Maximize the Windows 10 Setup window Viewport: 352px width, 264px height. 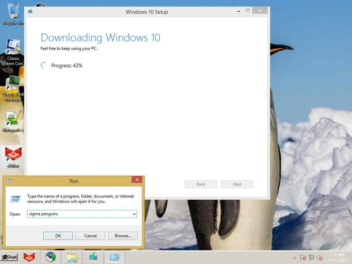247,11
